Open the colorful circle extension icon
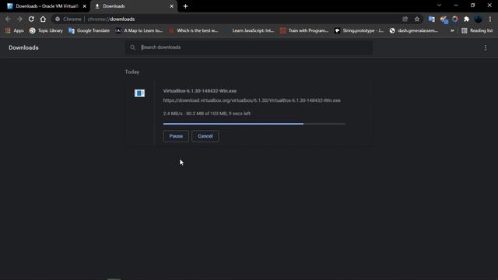This screenshot has width=498, height=280. (454, 19)
